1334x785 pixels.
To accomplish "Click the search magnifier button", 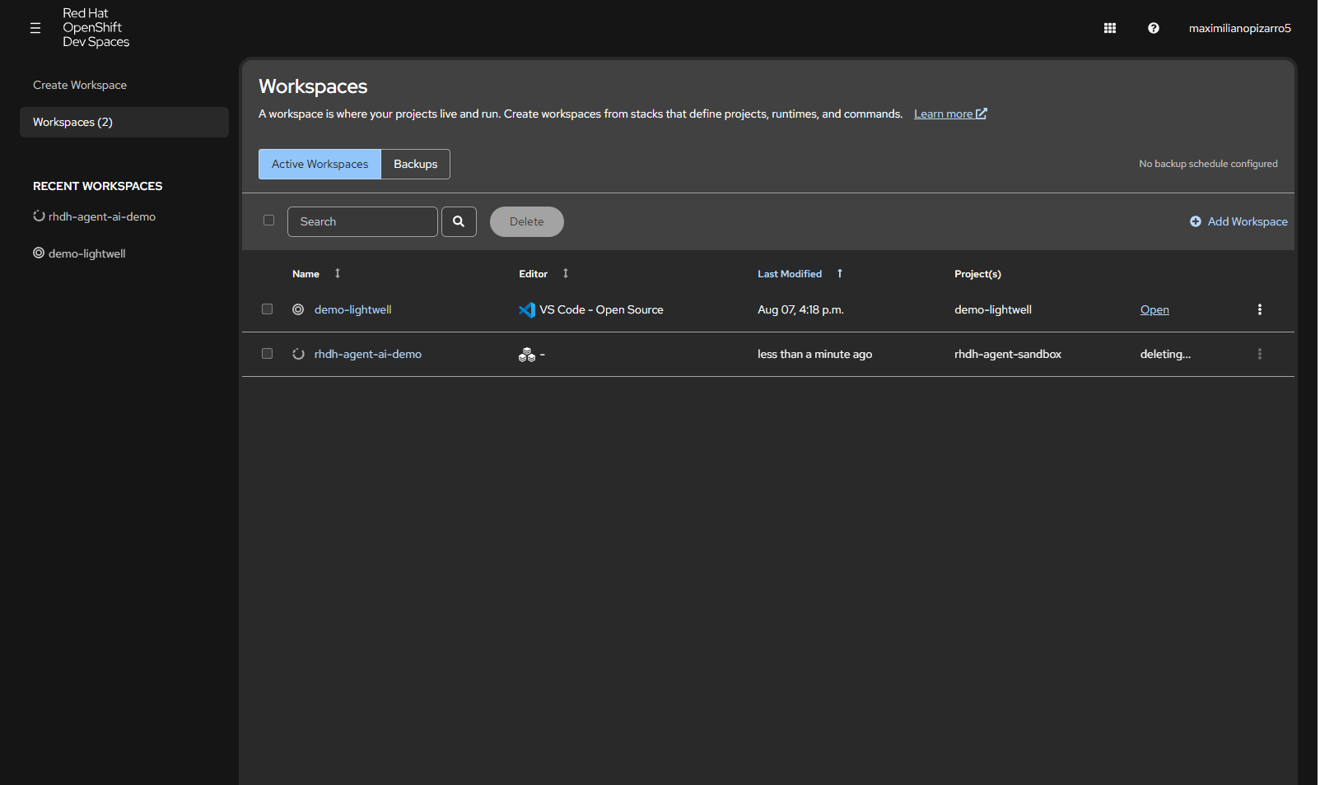I will tap(459, 221).
